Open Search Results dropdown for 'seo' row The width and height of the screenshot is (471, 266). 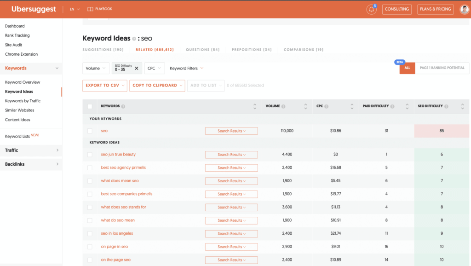(231, 131)
